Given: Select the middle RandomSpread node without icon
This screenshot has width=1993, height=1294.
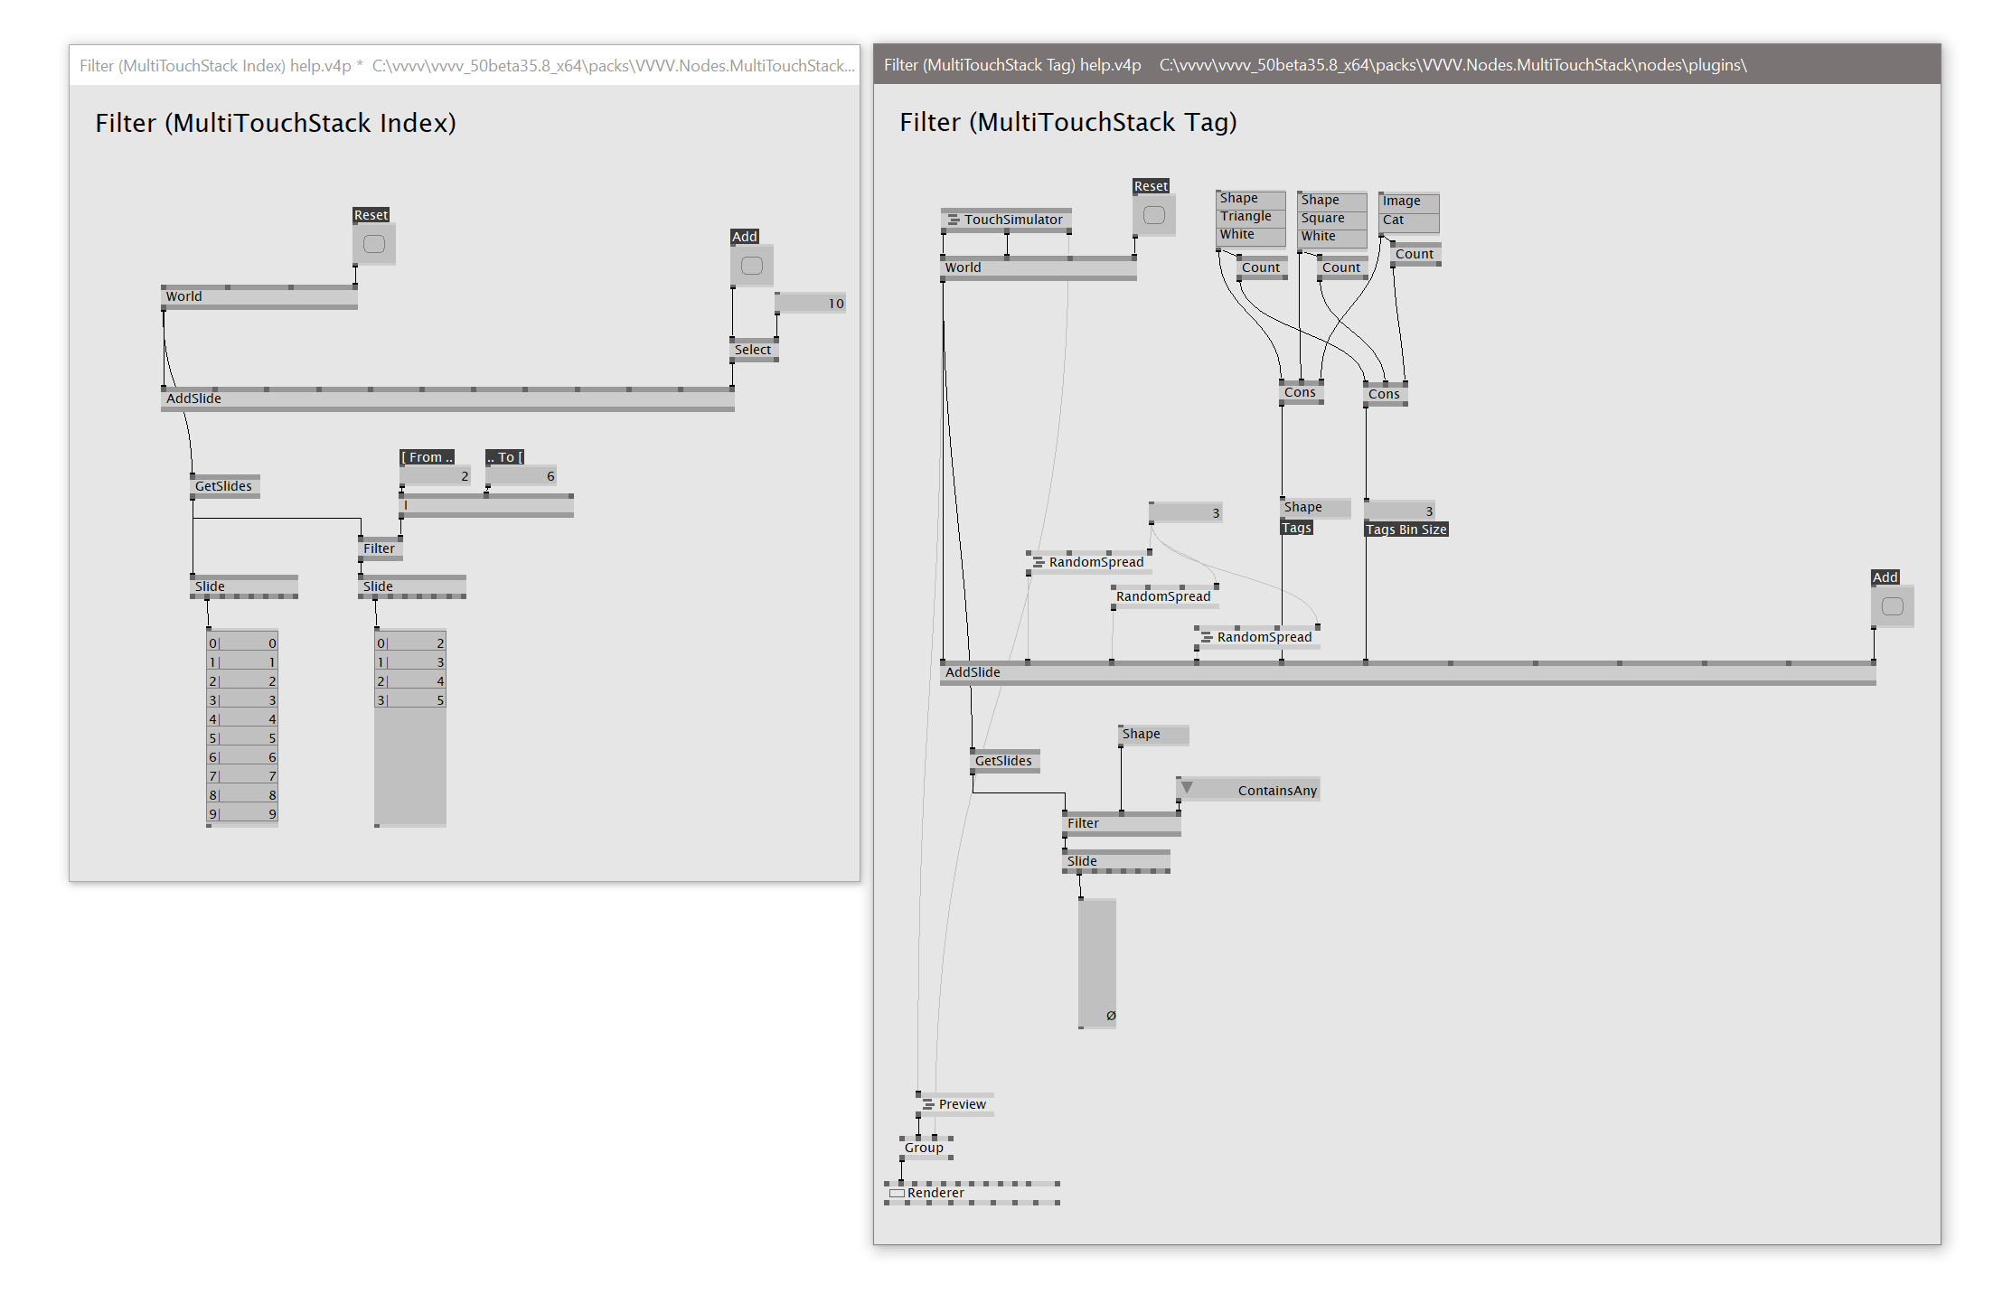Looking at the screenshot, I should [1165, 596].
